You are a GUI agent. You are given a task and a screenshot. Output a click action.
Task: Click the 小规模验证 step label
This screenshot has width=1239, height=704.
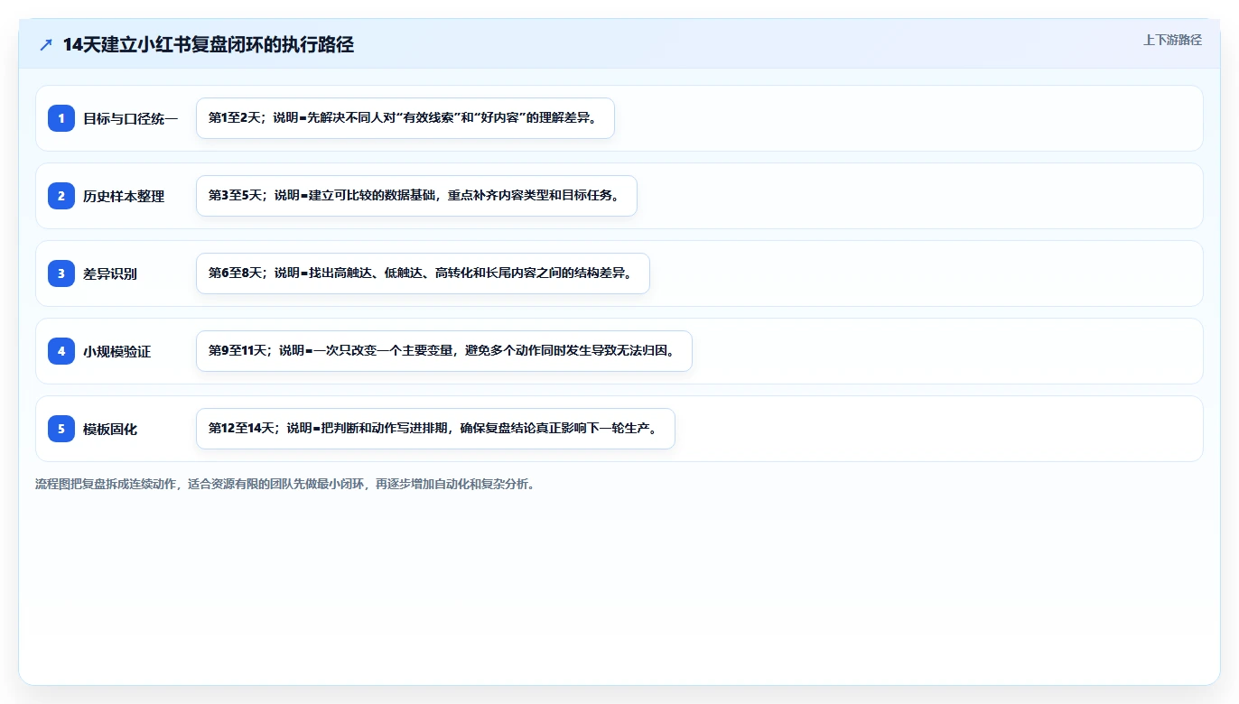(117, 351)
